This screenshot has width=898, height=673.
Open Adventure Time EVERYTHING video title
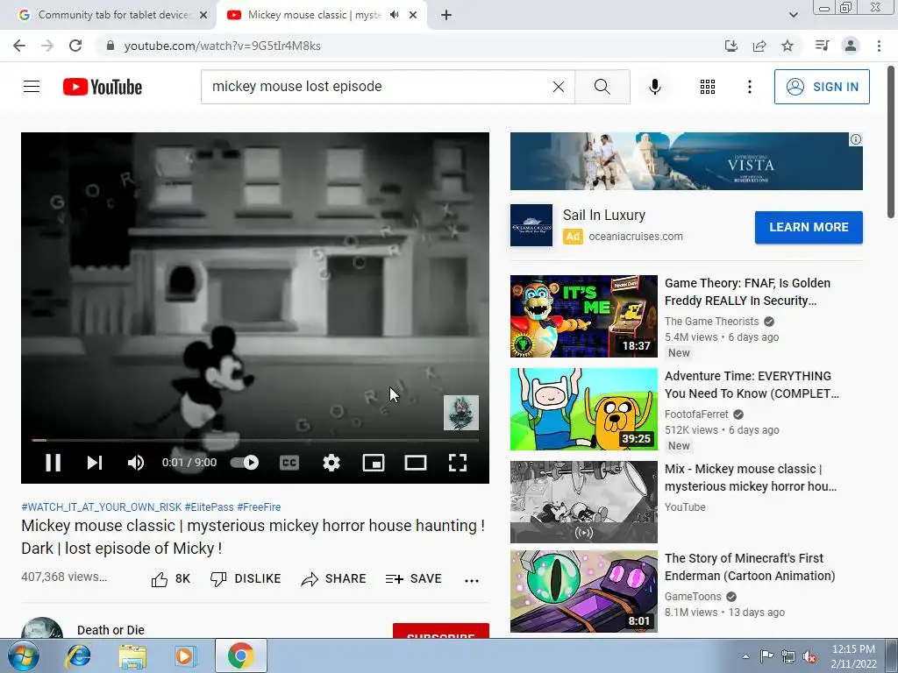[752, 385]
